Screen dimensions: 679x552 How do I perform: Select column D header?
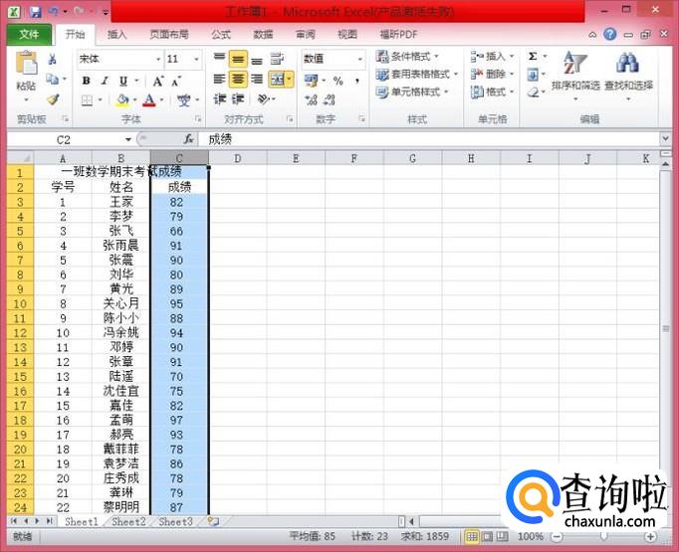coord(238,158)
